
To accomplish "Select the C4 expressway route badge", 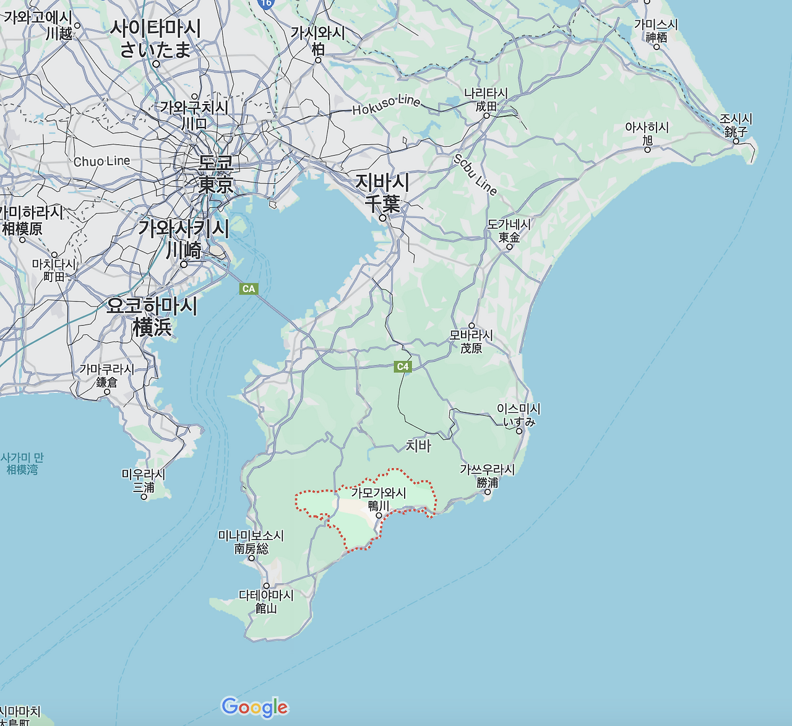I will pos(404,366).
